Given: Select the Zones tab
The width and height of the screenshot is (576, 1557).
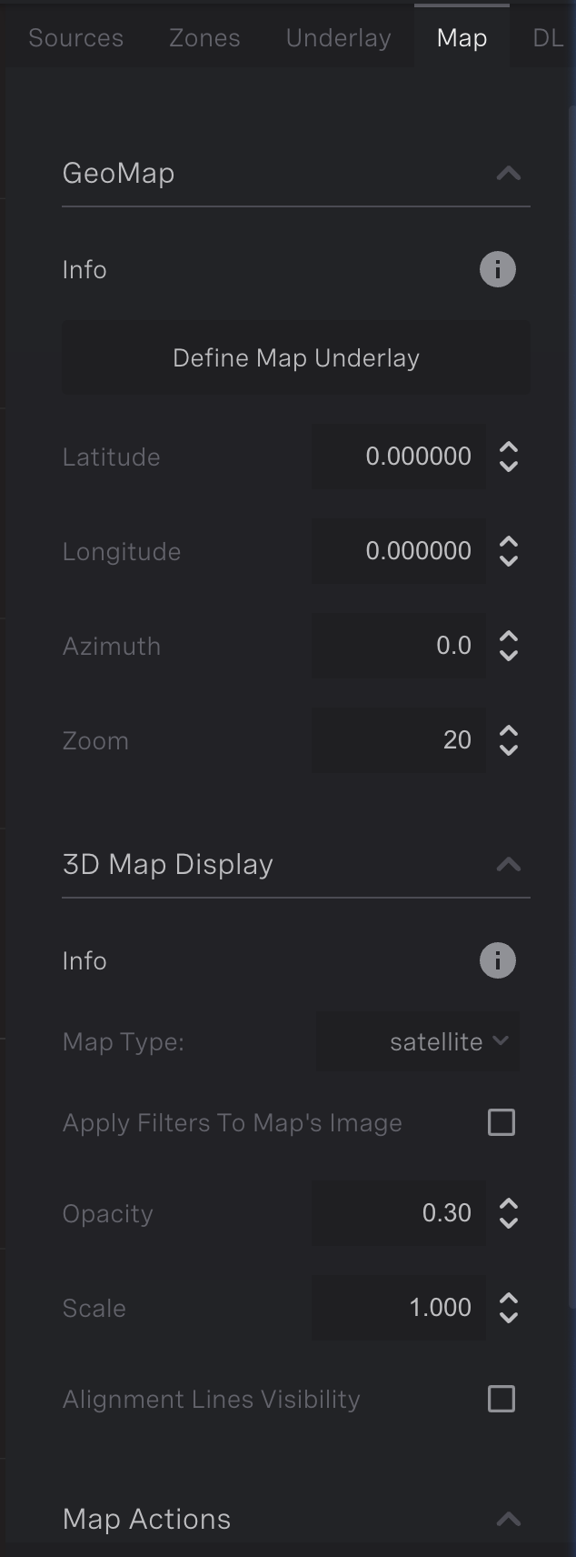Looking at the screenshot, I should coord(204,37).
